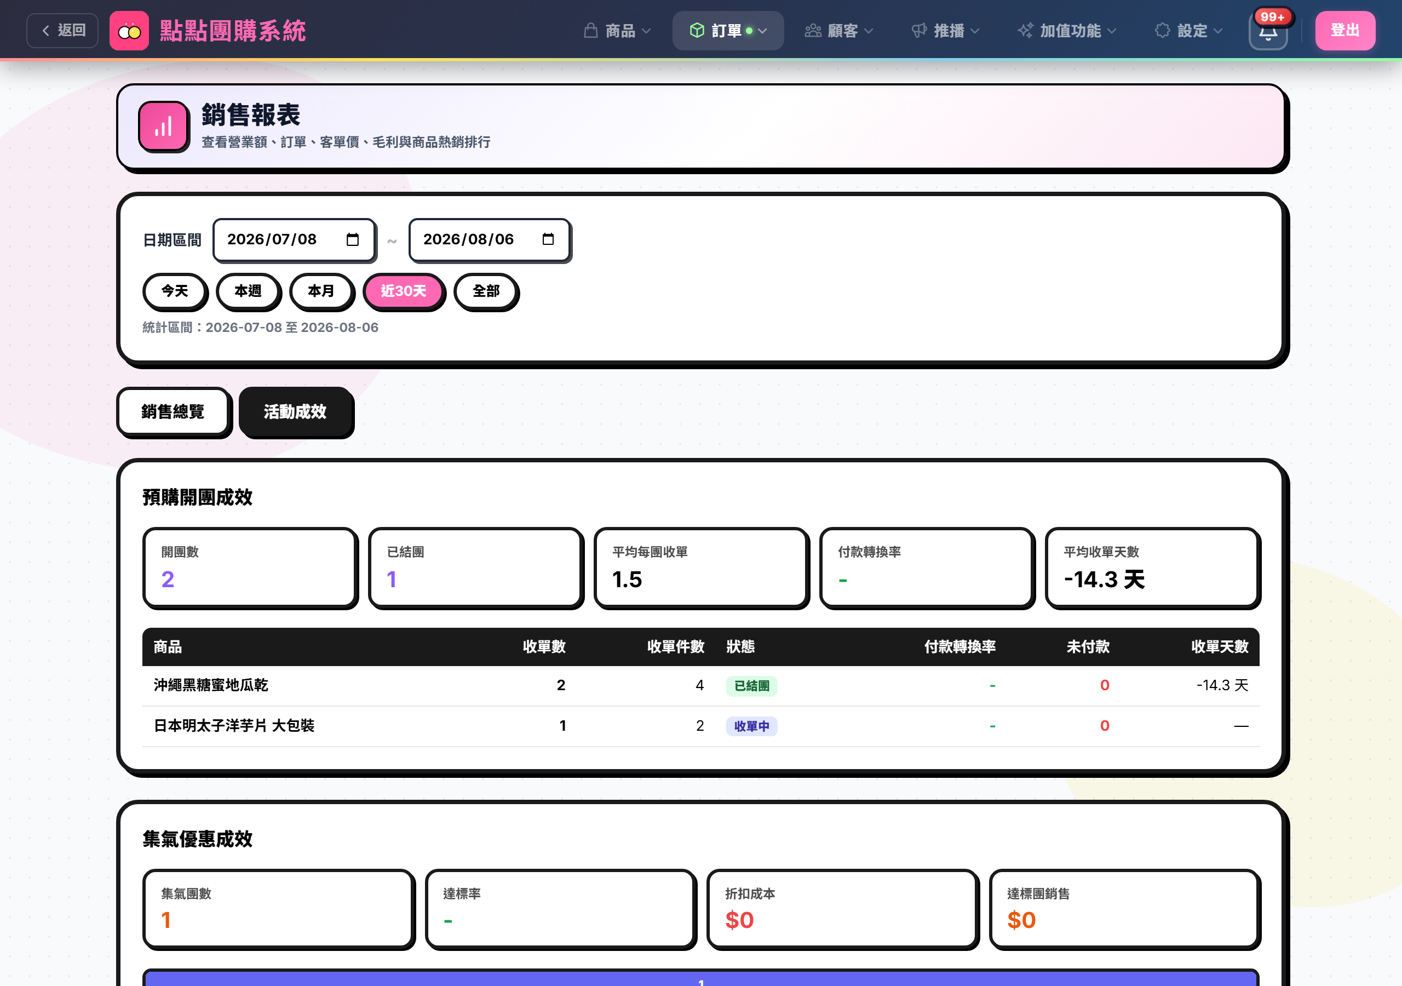Expand the 商品 menu chevron

646,31
